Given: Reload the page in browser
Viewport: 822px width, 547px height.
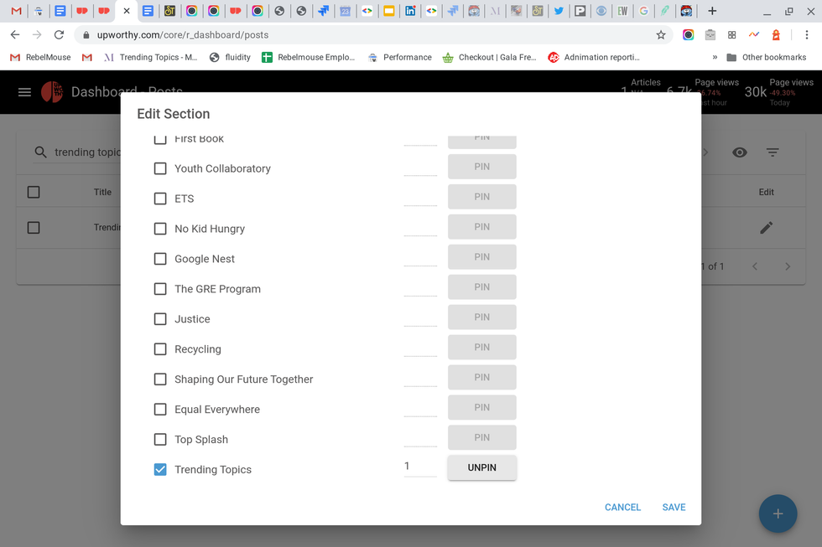Looking at the screenshot, I should pyautogui.click(x=59, y=35).
